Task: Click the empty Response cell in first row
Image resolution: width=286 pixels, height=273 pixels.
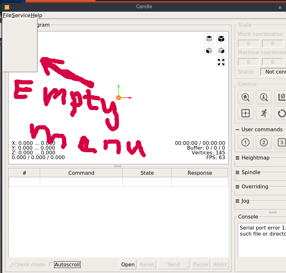Action: coord(200,182)
